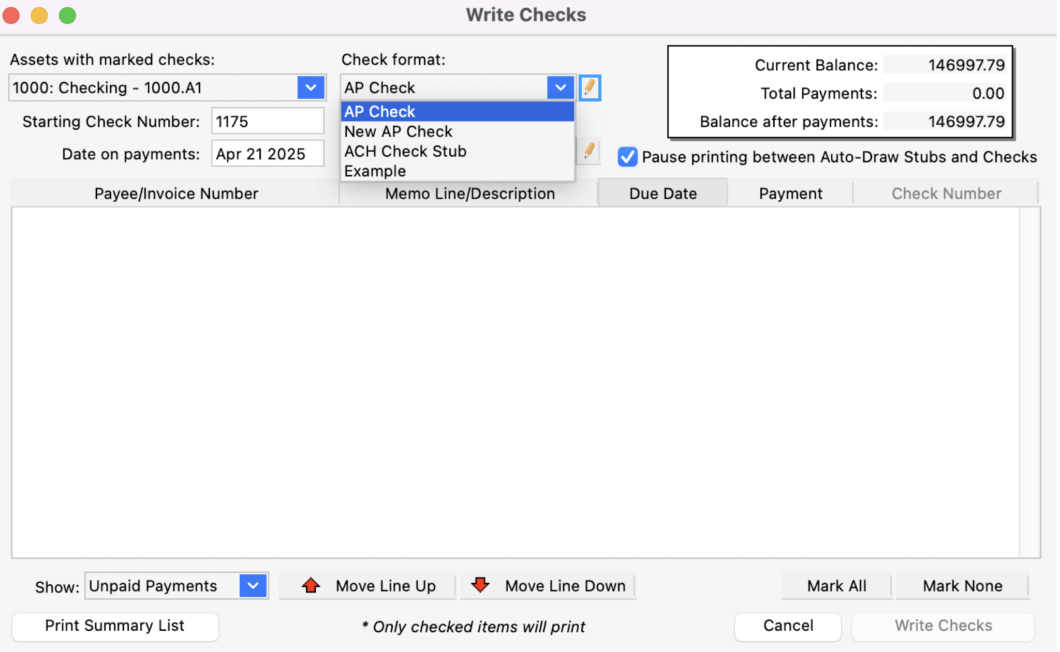This screenshot has width=1060, height=652.
Task: Collapse the Check format dropdown arrow
Action: click(x=561, y=87)
